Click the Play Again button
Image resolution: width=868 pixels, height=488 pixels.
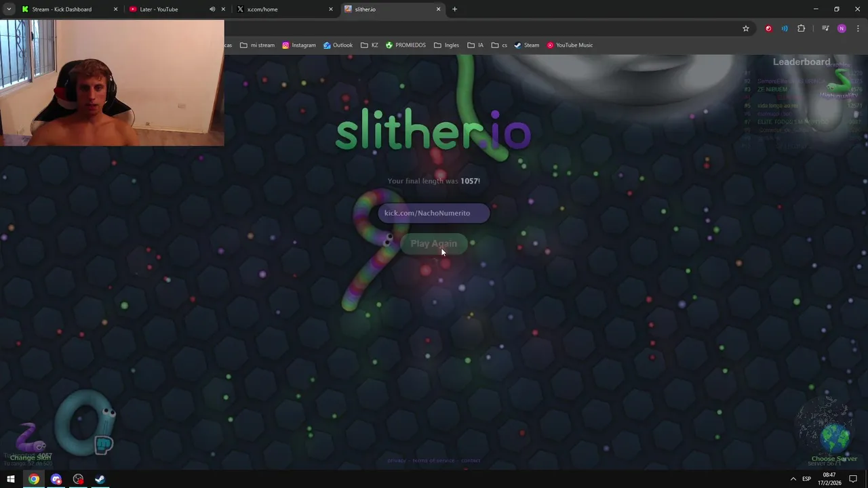(x=434, y=243)
